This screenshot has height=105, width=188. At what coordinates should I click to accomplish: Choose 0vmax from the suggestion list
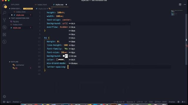[x=99, y=63]
